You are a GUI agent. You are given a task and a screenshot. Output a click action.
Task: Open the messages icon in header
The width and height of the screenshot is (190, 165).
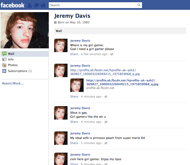click(36, 5)
